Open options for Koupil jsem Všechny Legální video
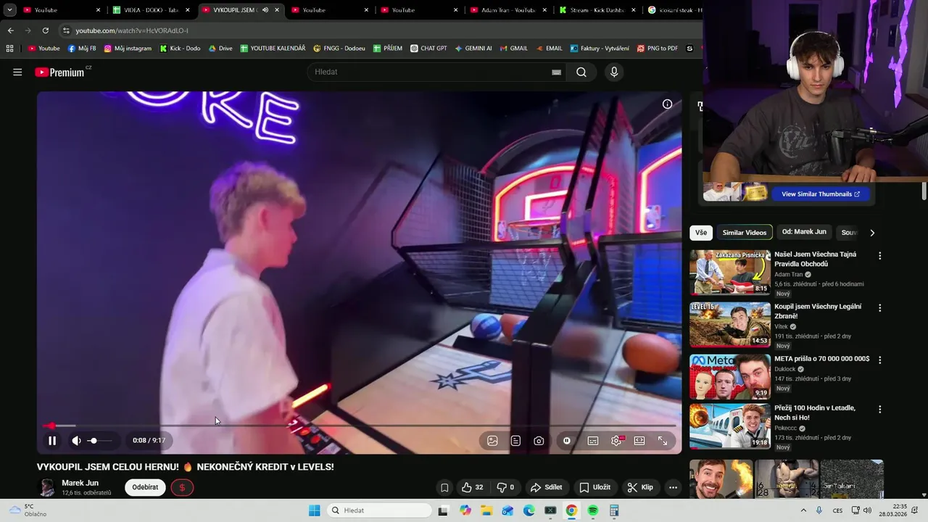928x522 pixels. pos(880,308)
